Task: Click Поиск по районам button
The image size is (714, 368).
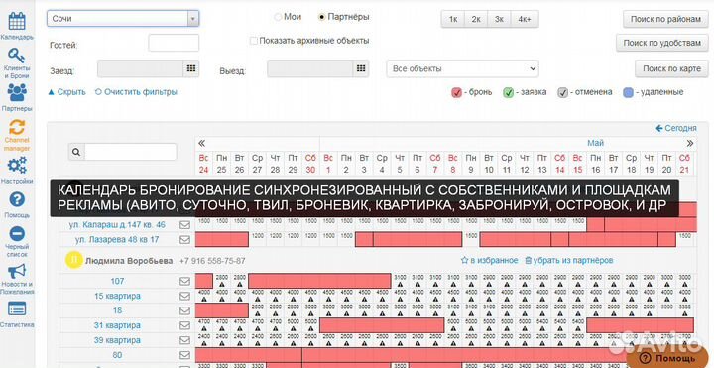Action: (x=665, y=19)
